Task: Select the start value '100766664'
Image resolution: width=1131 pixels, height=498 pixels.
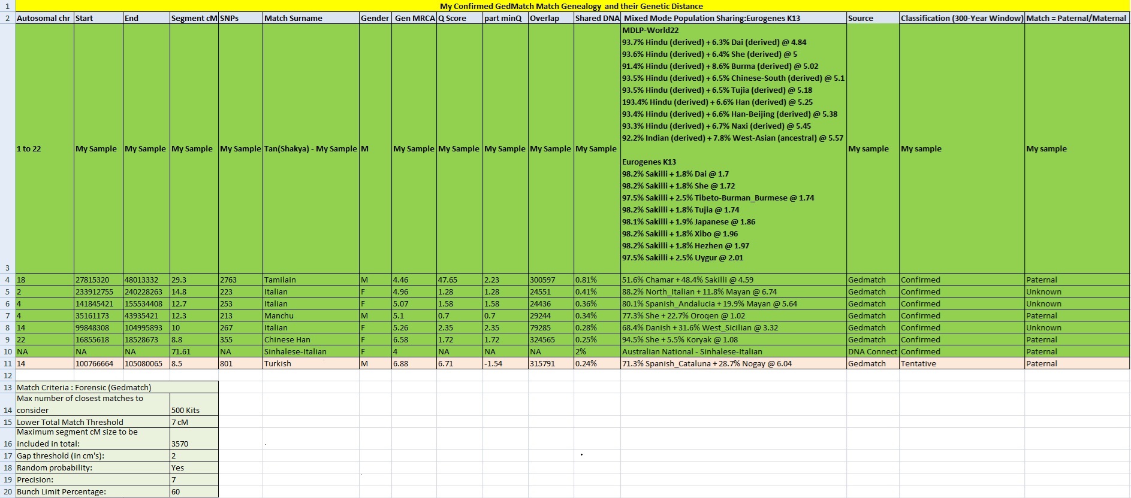Action: click(x=98, y=363)
